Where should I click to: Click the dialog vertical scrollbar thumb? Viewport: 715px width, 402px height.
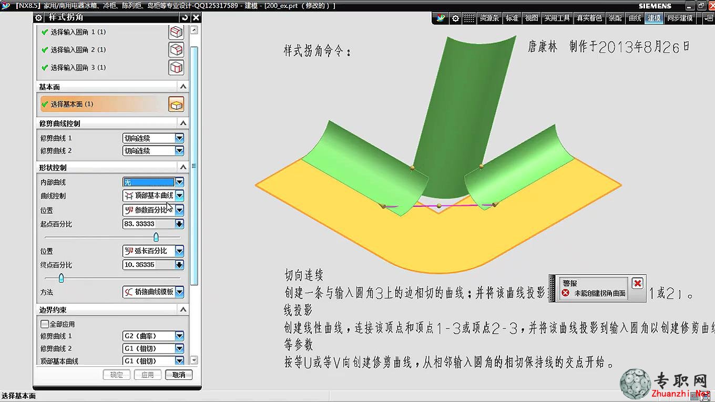tap(194, 166)
